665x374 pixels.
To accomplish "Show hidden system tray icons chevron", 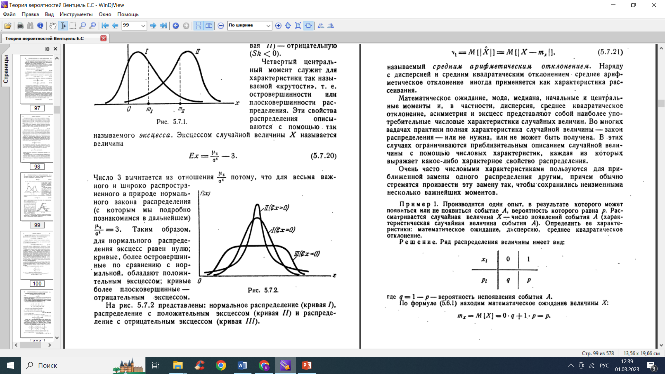I will (570, 365).
